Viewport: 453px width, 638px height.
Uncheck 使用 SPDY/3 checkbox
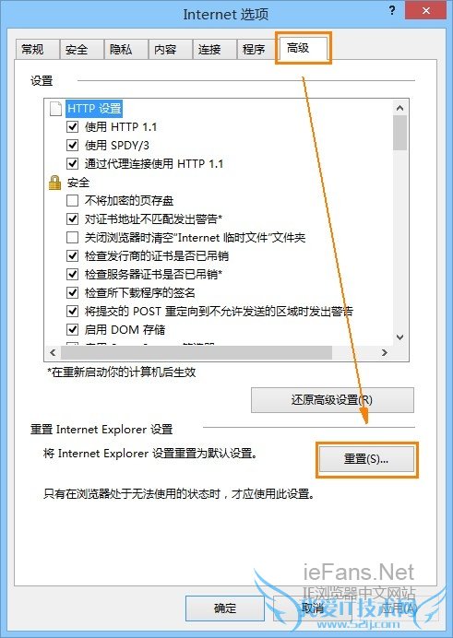[x=73, y=146]
